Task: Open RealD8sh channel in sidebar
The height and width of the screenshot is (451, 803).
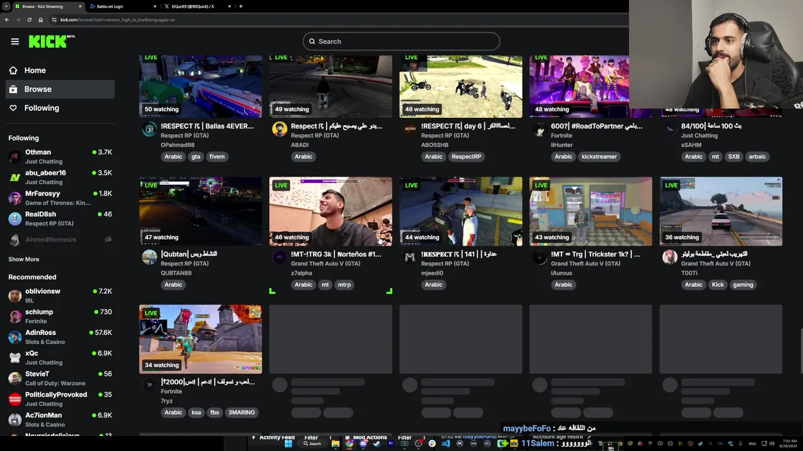Action: pos(60,219)
